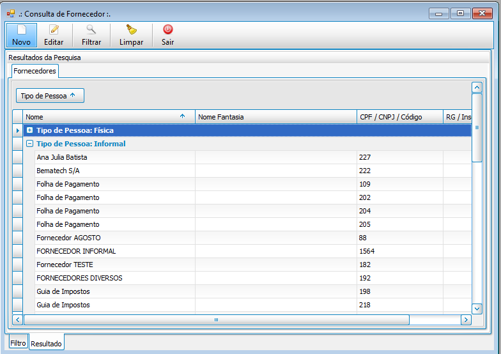
Task: Click the grid's top-left select-all corner cell
Action: point(18,116)
